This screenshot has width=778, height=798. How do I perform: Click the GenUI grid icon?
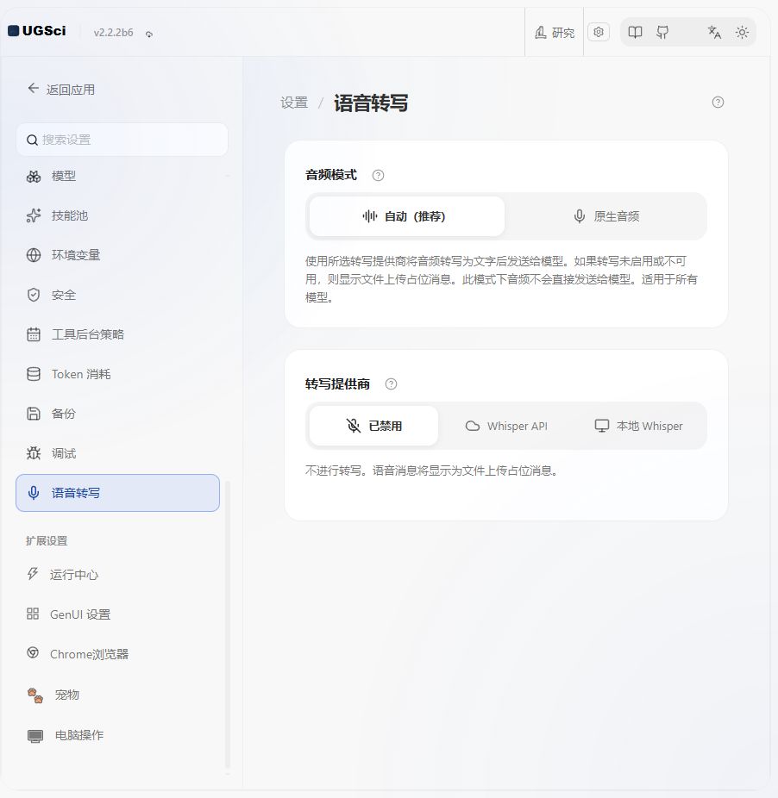[33, 614]
